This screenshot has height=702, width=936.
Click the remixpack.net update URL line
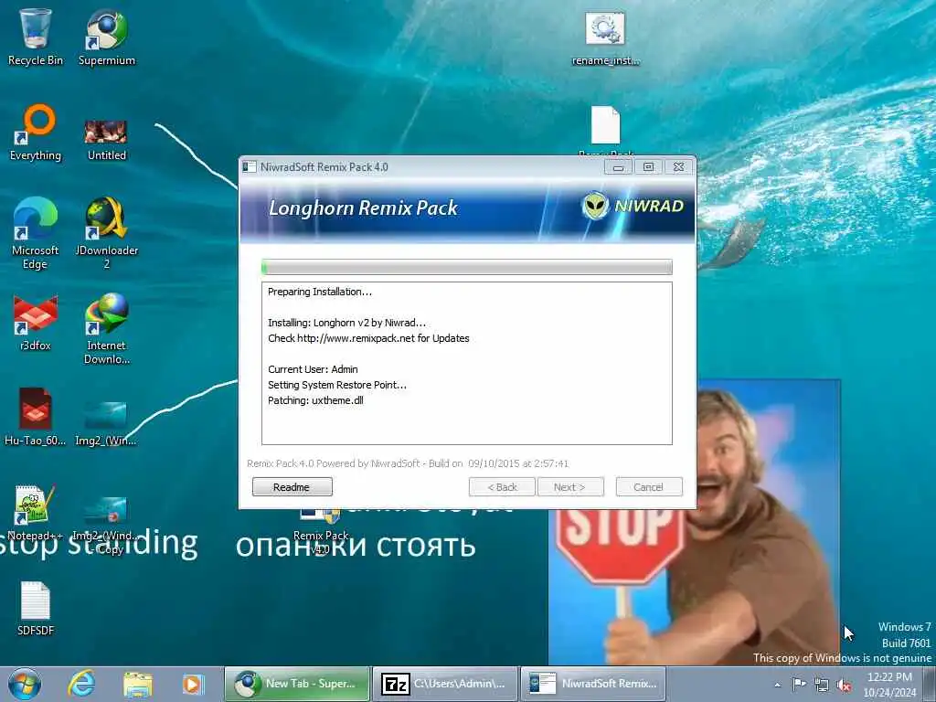[x=368, y=338]
